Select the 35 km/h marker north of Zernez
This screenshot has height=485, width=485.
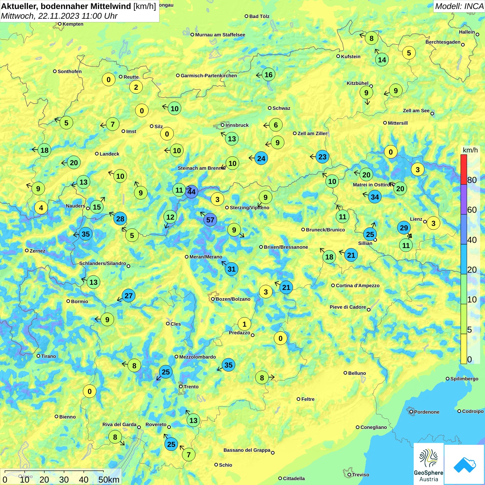[86, 234]
